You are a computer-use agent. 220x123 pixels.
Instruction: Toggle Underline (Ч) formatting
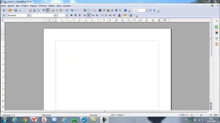click(79, 15)
